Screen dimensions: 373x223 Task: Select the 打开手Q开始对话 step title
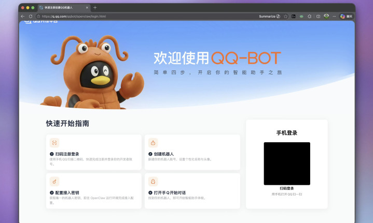point(170,192)
